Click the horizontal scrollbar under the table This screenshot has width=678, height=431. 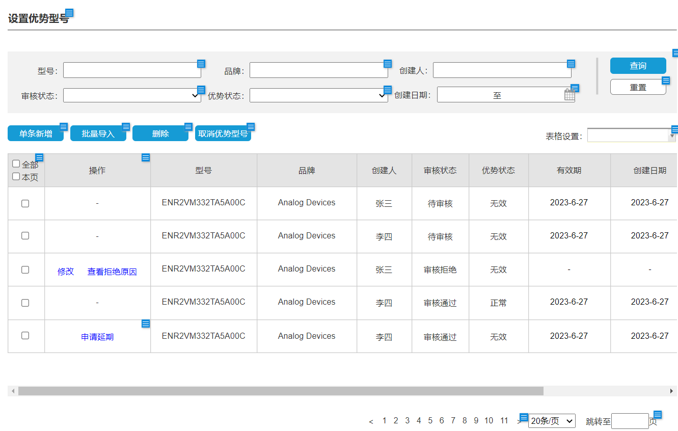point(280,391)
